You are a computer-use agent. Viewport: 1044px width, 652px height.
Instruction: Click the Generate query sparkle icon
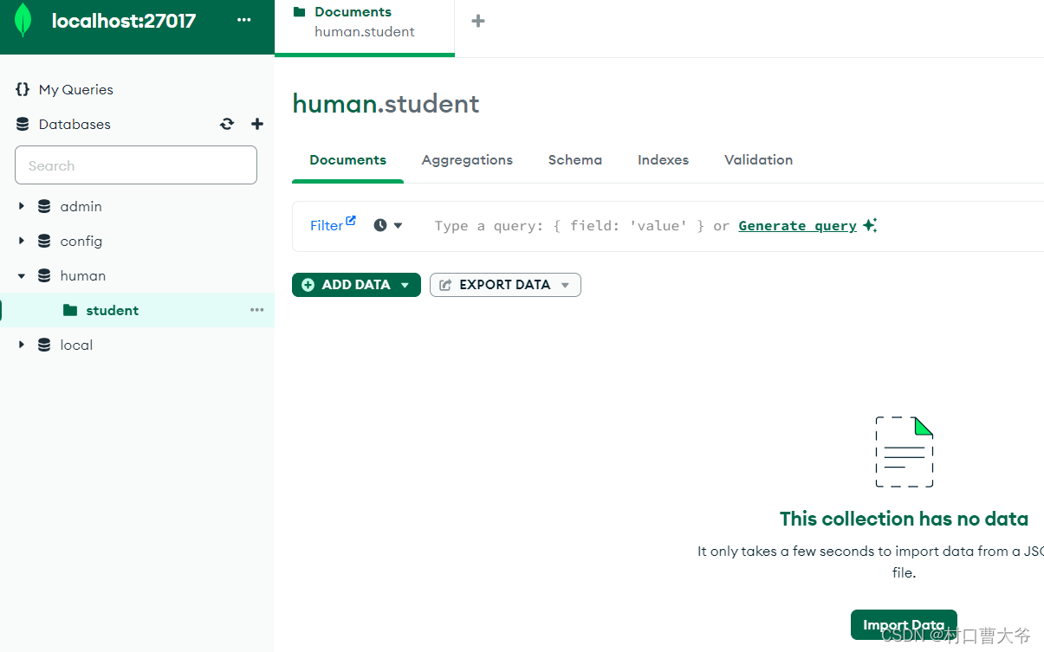870,225
